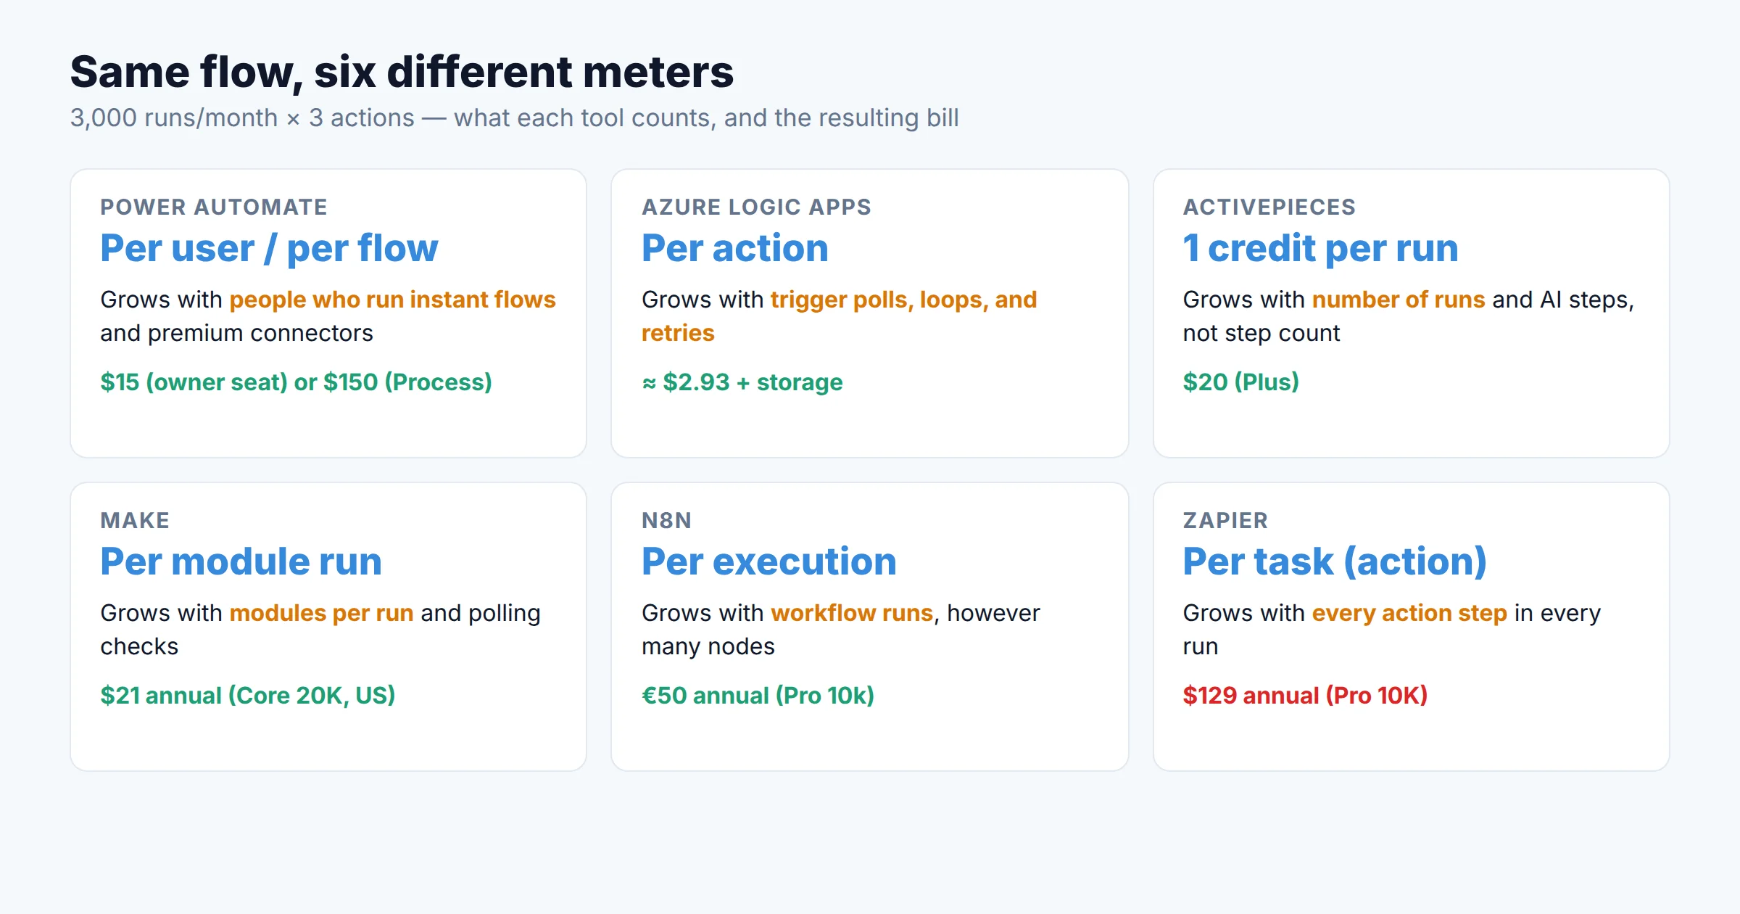Click 'many nodes' text in n8n card
1740x914 pixels.
click(x=708, y=646)
